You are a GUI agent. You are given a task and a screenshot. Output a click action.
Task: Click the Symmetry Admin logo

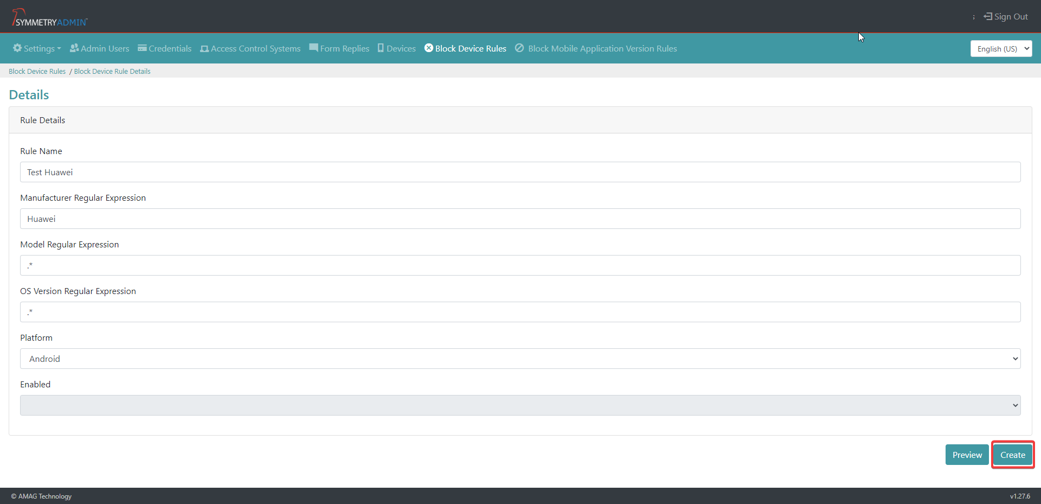pos(49,17)
